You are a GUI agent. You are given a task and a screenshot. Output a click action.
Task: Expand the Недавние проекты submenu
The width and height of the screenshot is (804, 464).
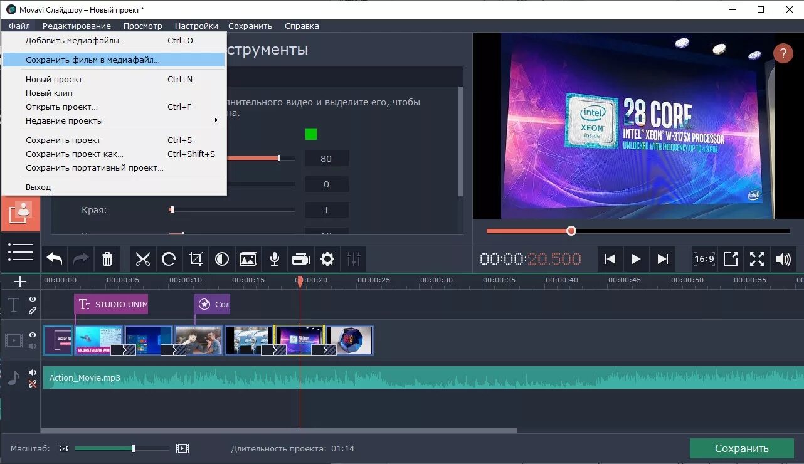coord(65,120)
